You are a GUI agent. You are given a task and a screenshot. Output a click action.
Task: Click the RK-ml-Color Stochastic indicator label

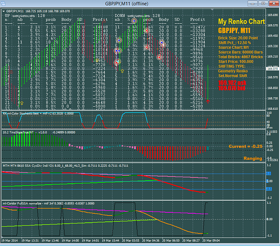38,113
